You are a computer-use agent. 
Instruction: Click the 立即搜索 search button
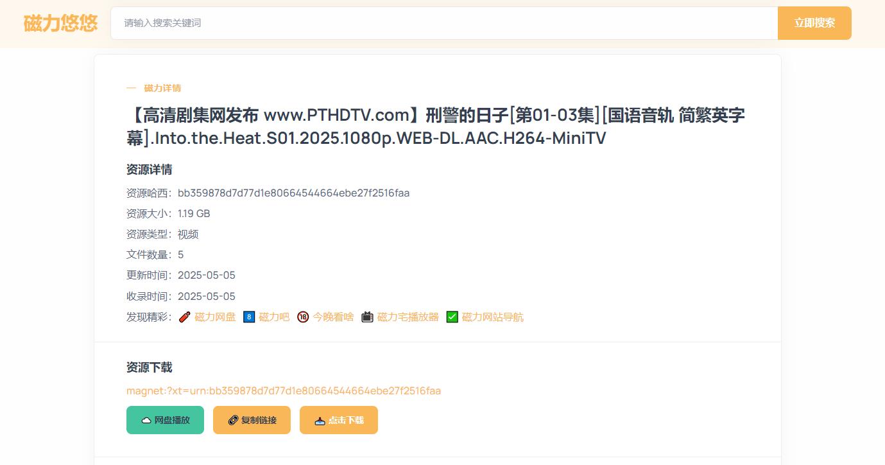coord(814,23)
